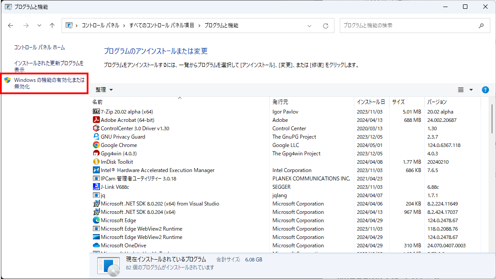Select the Microsoft OneDrive entry
The width and height of the screenshot is (496, 279).
123,246
